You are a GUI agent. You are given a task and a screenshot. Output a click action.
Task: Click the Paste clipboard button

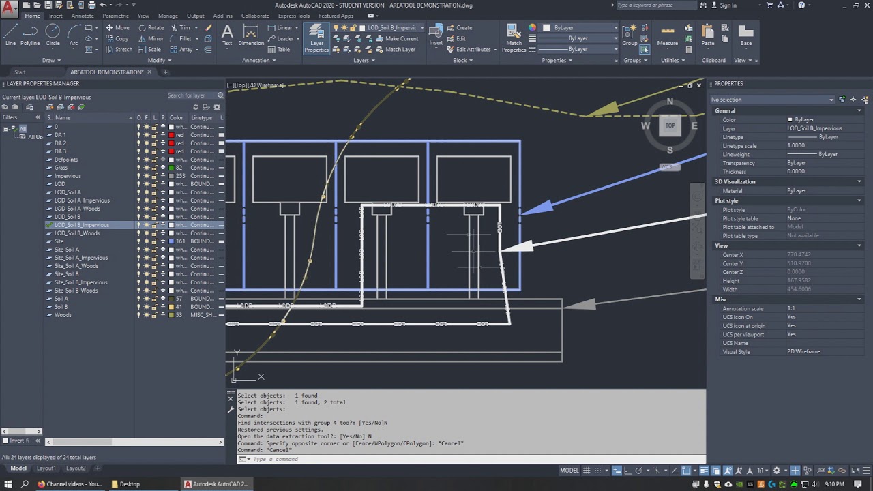coord(708,35)
